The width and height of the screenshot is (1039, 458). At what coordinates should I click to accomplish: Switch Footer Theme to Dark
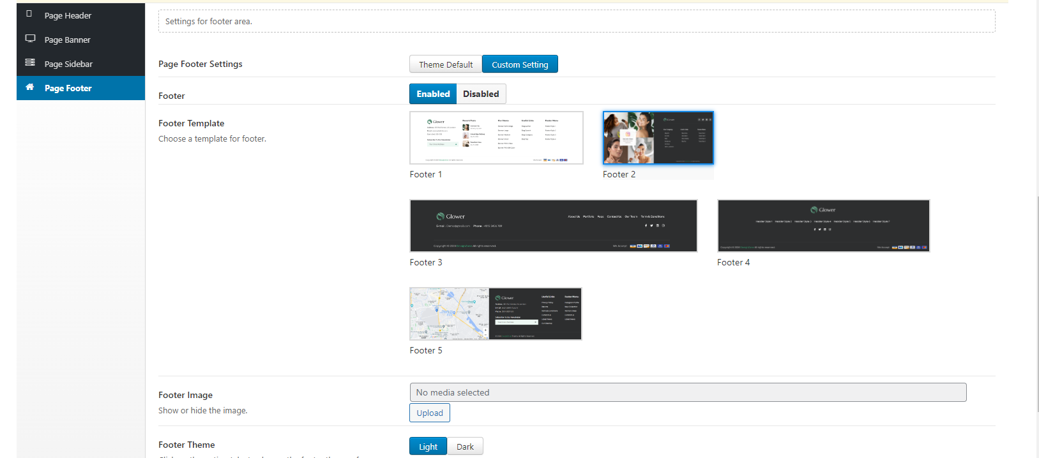[465, 447]
